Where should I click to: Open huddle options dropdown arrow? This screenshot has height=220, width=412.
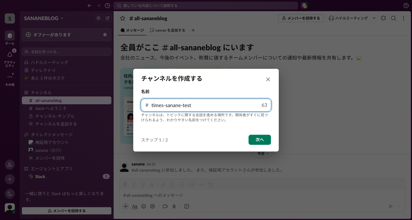(374, 18)
